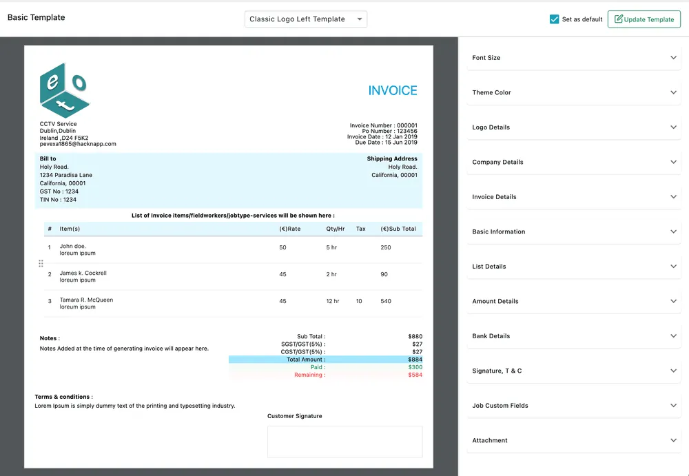
Task: Click the '(€)Sub Total' column header
Action: pyautogui.click(x=398, y=229)
